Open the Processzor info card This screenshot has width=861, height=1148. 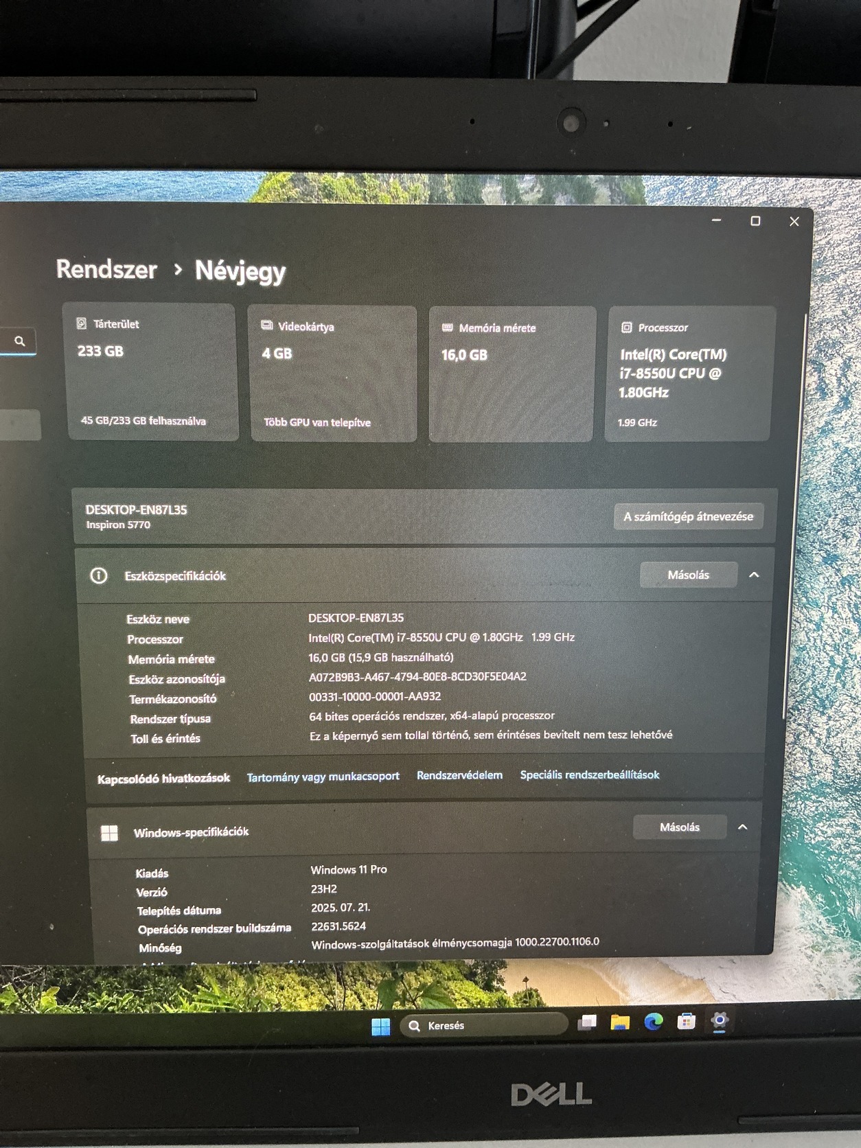point(689,374)
